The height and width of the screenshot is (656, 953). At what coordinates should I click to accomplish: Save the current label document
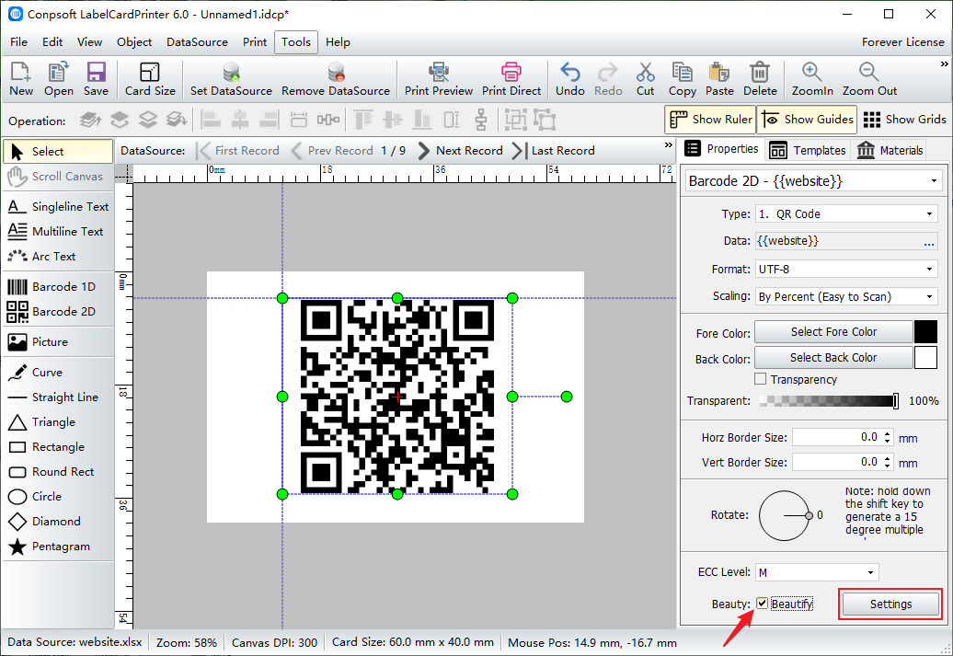(96, 79)
